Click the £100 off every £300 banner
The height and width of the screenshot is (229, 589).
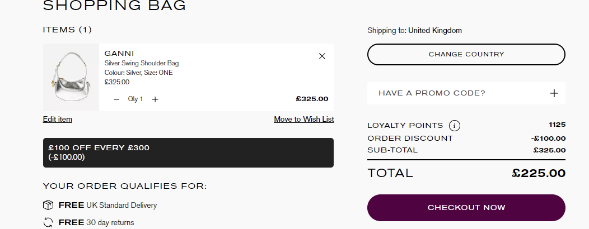(188, 152)
